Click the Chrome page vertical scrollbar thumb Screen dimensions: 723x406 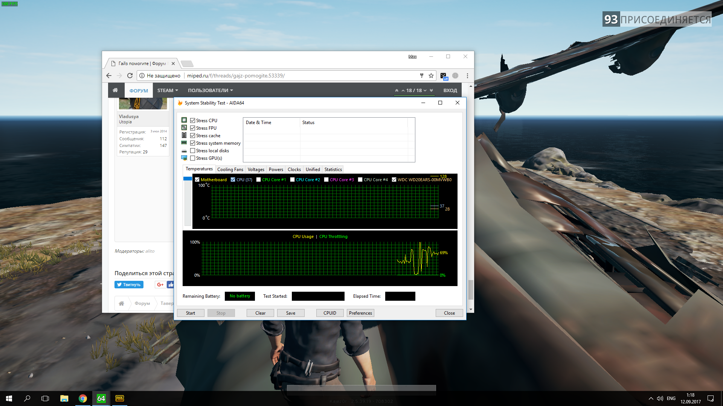click(471, 290)
